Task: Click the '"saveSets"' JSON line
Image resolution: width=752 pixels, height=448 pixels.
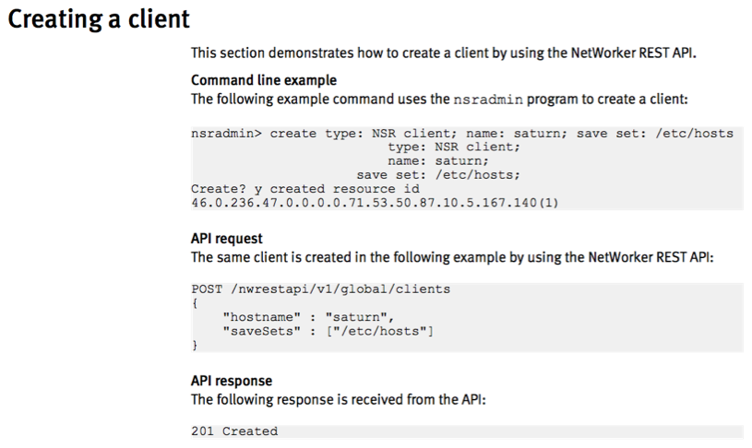Action: pyautogui.click(x=328, y=331)
